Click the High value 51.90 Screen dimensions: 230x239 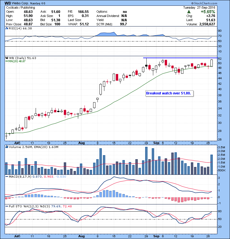tap(28, 16)
